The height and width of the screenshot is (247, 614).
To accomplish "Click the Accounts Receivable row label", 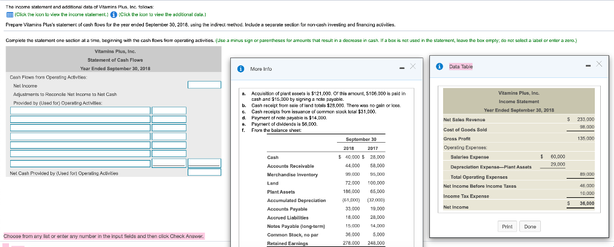I will (x=290, y=166).
